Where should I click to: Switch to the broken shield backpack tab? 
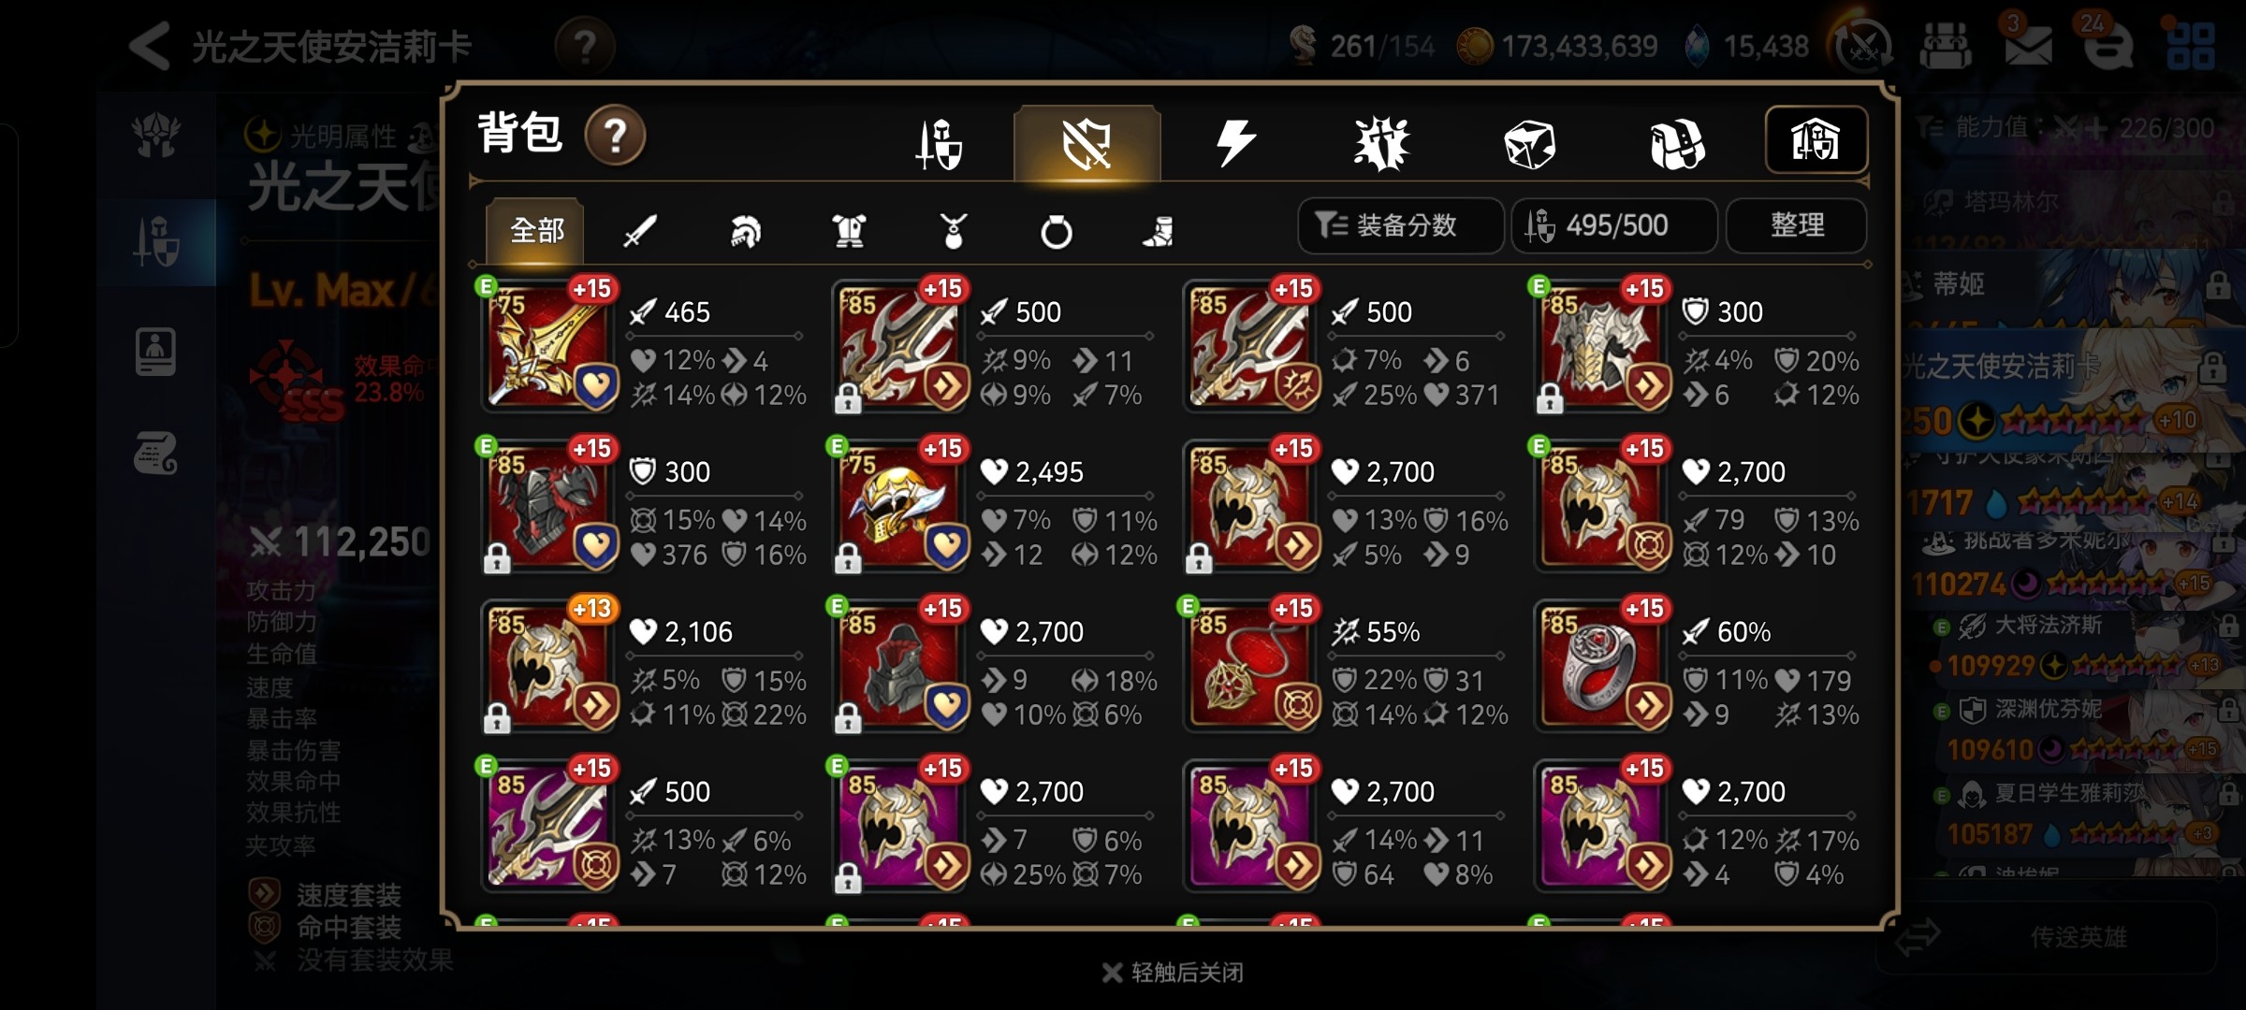(1087, 143)
